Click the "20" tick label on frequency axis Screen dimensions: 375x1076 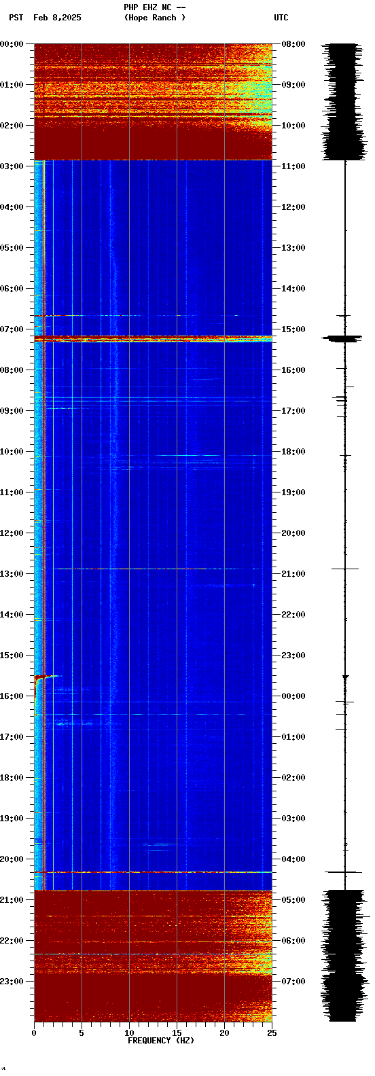click(224, 1033)
